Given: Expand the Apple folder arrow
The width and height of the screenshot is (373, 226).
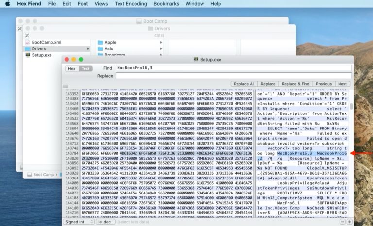Looking at the screenshot, I should 161,42.
